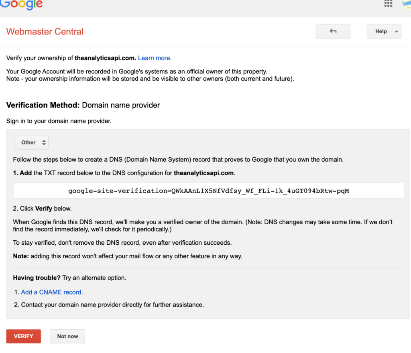Dismiss with the 'Not now' button
411x353 pixels.
(x=67, y=336)
